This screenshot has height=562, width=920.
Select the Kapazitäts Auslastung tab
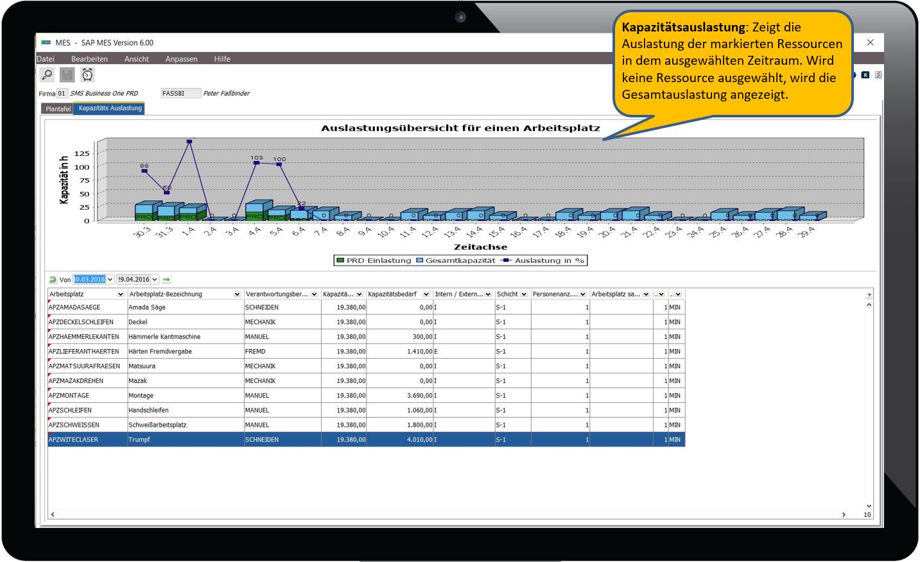coord(110,108)
